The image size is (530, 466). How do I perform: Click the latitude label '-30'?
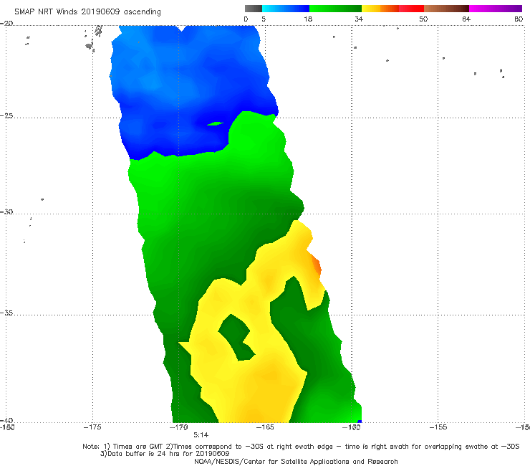click(x=6, y=211)
